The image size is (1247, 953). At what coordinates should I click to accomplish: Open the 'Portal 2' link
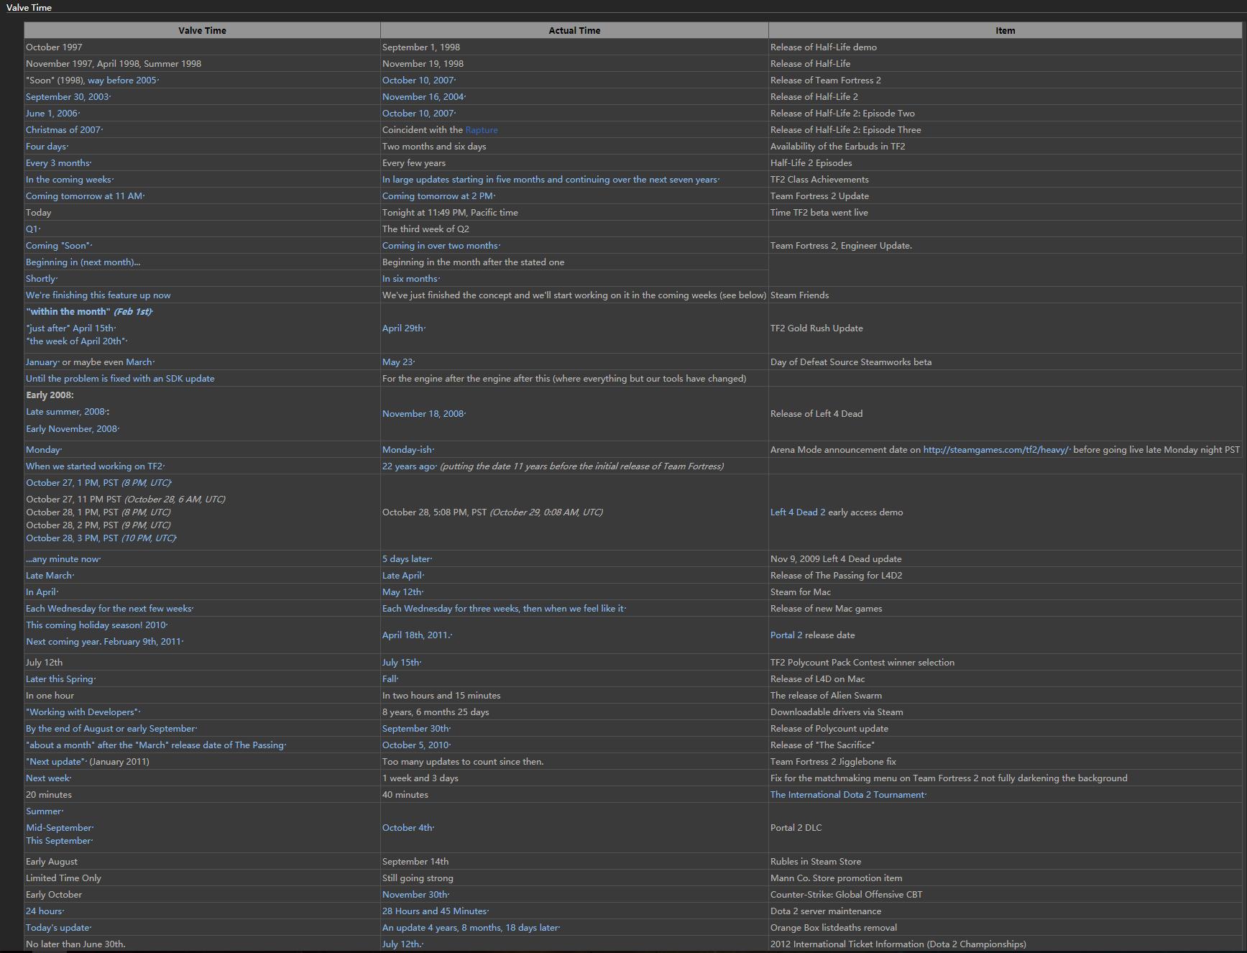click(x=786, y=635)
